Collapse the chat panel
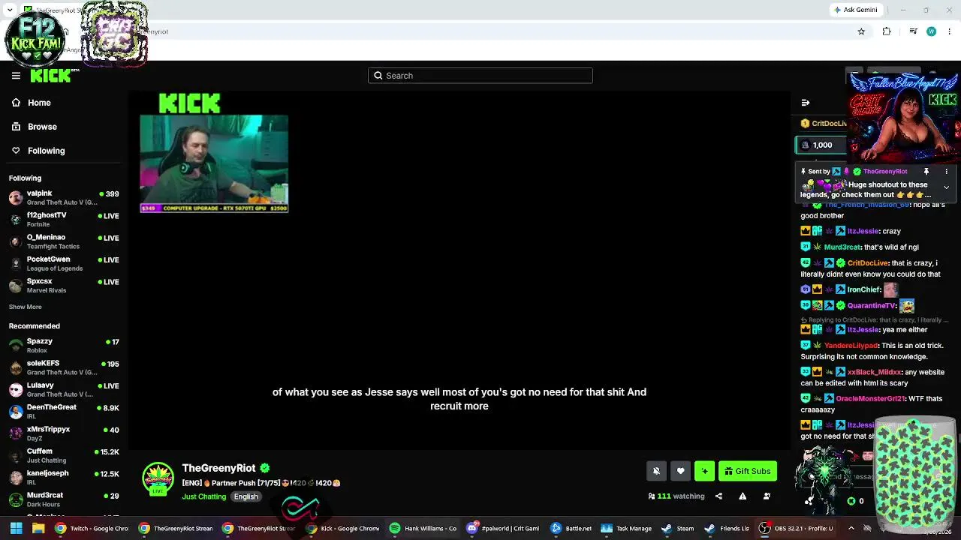 [x=806, y=103]
